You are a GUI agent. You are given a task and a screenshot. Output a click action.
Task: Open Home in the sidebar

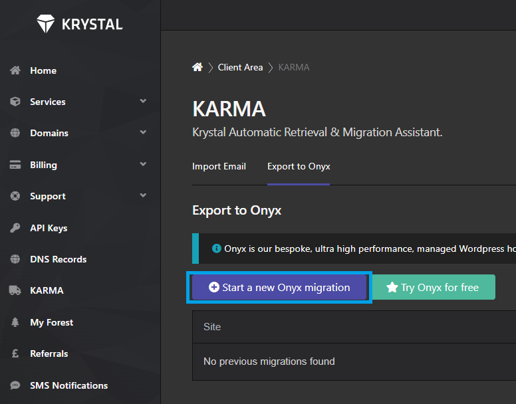(43, 70)
